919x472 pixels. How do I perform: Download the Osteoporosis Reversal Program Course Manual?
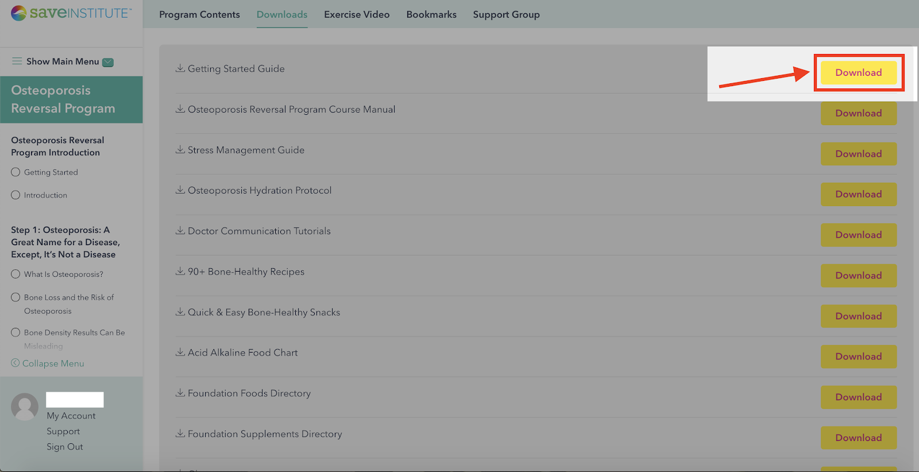pyautogui.click(x=859, y=113)
